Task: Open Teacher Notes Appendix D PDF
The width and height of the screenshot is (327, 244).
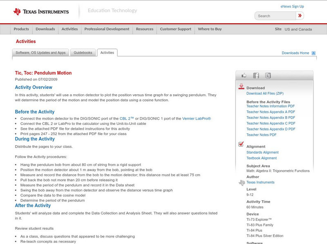Action: point(271,129)
